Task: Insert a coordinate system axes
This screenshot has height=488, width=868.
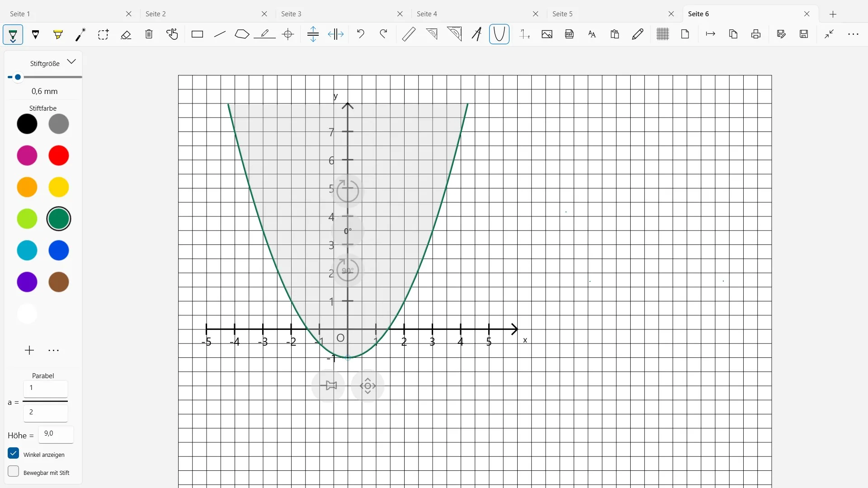Action: point(524,34)
